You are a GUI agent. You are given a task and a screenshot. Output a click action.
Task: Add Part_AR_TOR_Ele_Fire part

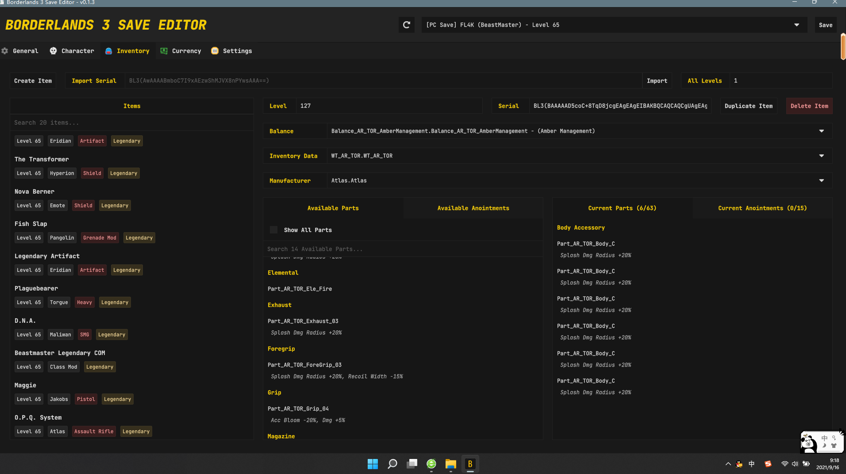[x=300, y=289]
